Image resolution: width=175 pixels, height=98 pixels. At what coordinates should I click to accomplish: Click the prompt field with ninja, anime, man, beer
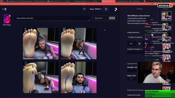pos(52,18)
